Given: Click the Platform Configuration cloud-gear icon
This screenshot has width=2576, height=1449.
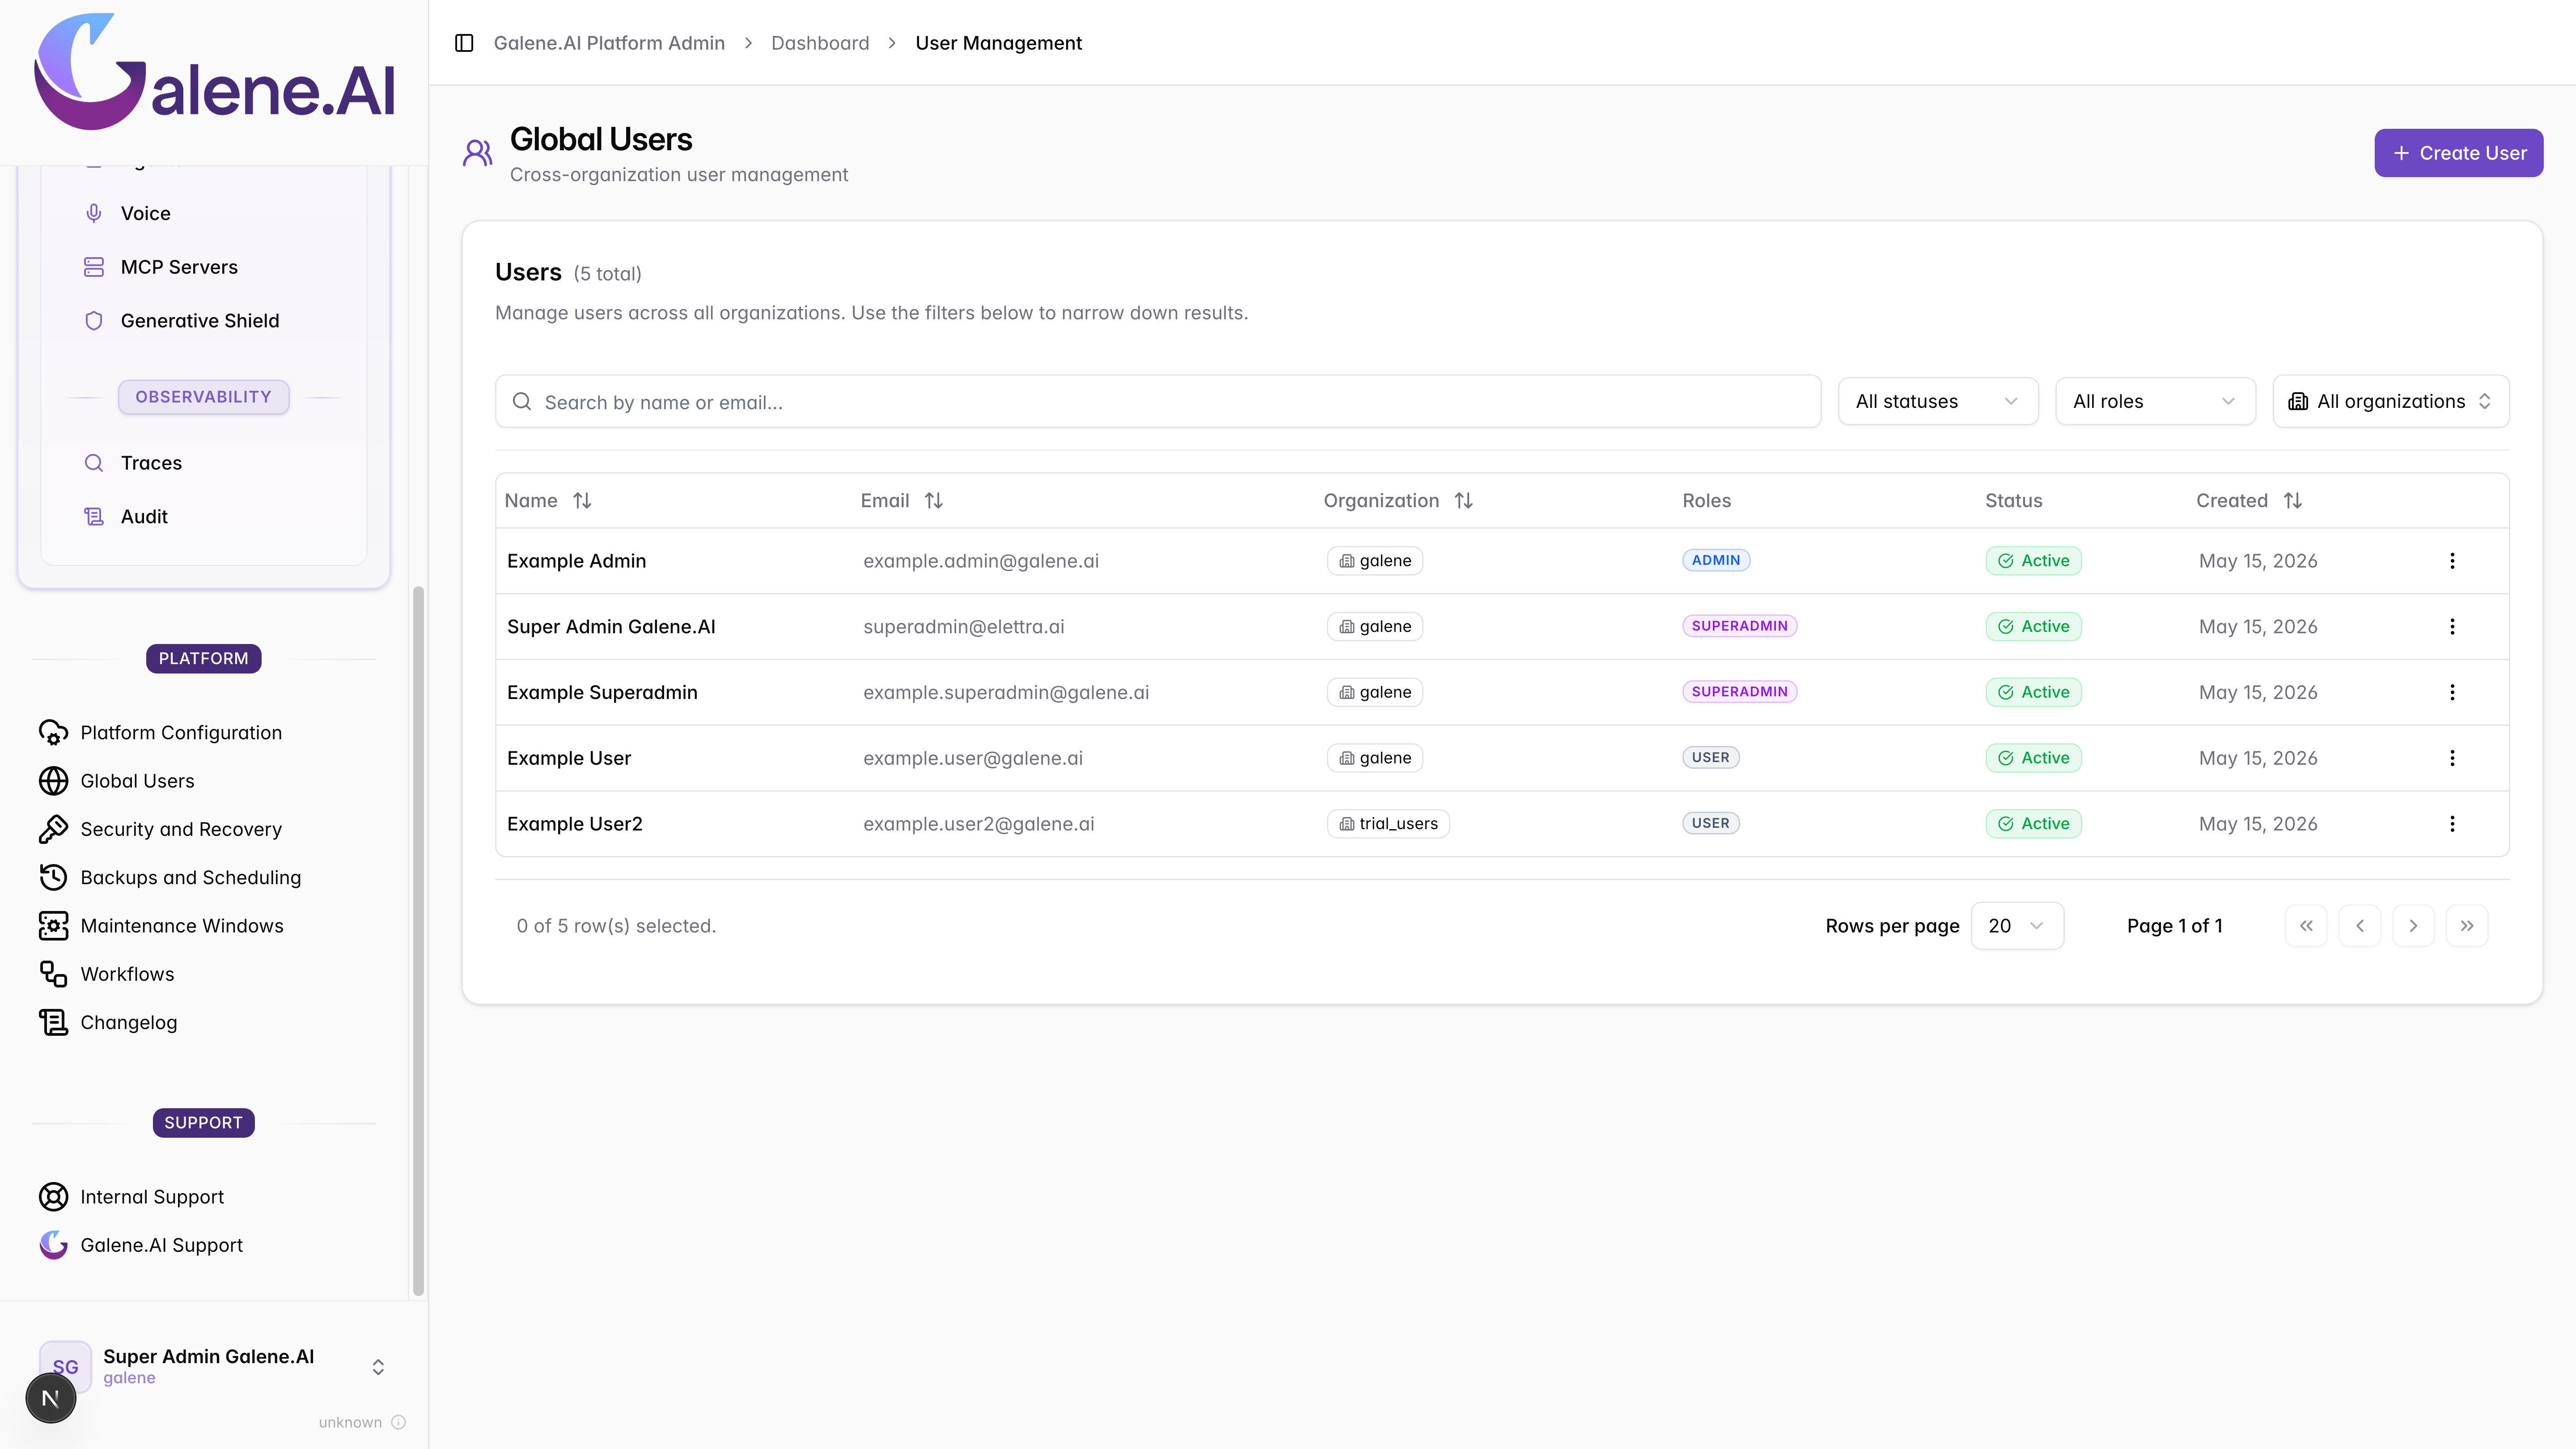Looking at the screenshot, I should (x=53, y=733).
